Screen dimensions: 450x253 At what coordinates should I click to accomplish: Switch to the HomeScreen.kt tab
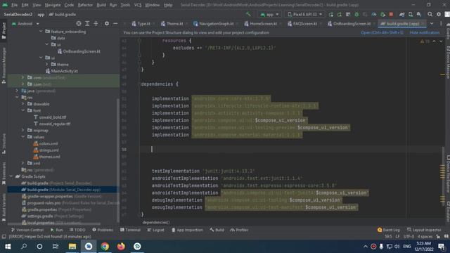tap(261, 23)
